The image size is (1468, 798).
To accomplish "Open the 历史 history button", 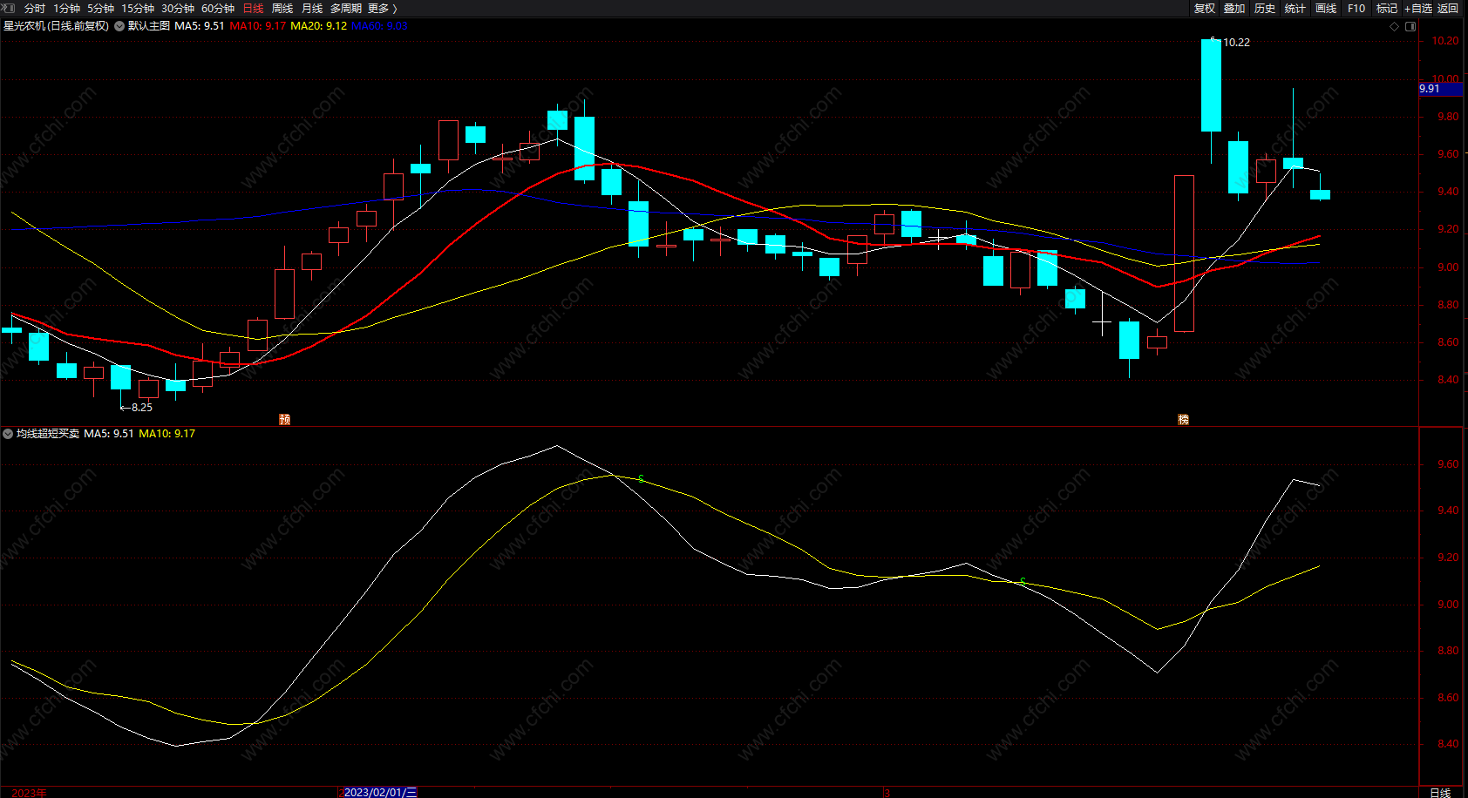I will pos(1265,8).
